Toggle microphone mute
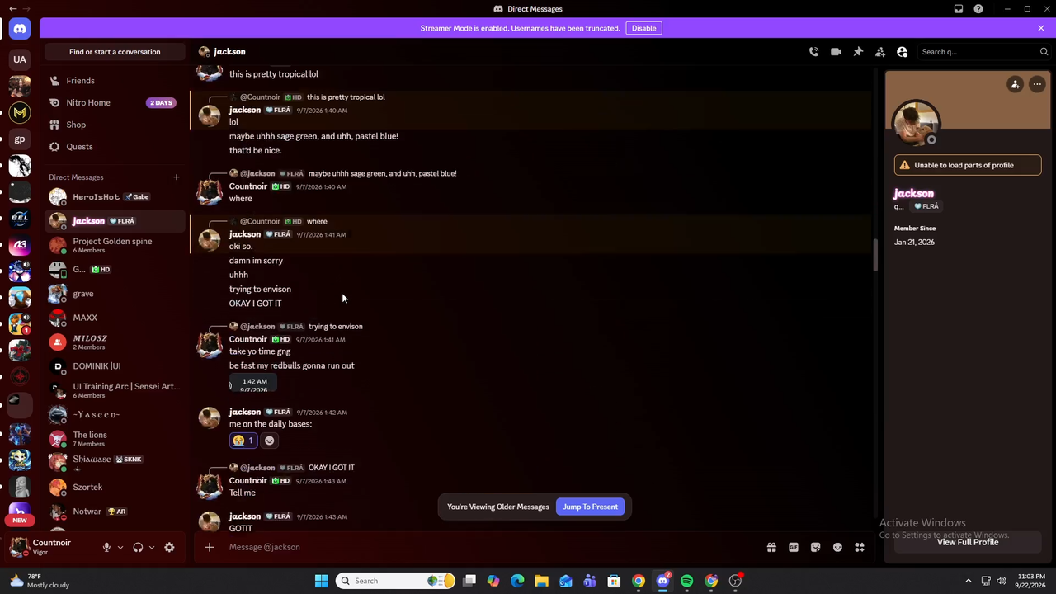Viewport: 1056px width, 594px height. coord(106,547)
